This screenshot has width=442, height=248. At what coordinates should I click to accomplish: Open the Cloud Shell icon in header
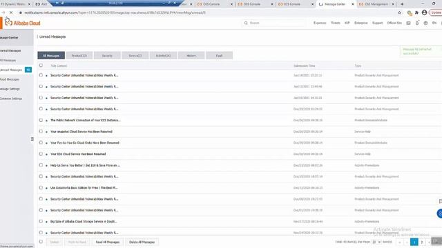[x=408, y=23]
